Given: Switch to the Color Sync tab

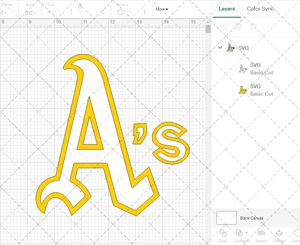Looking at the screenshot, I should click(260, 9).
